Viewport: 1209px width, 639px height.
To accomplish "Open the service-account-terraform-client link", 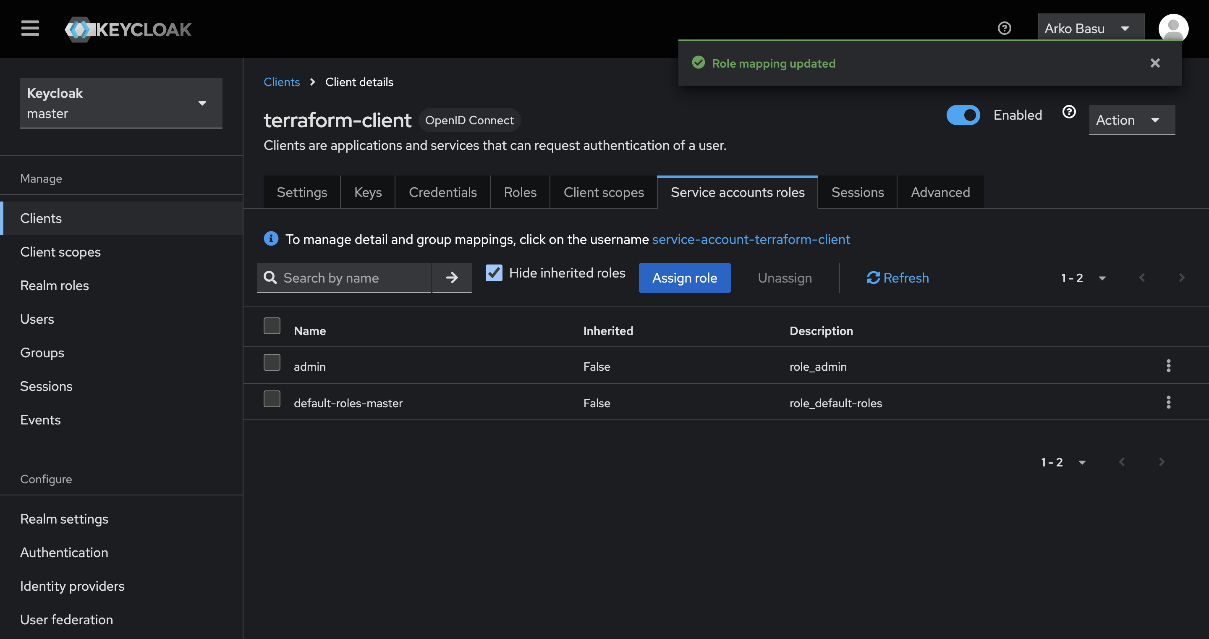I will [x=751, y=239].
